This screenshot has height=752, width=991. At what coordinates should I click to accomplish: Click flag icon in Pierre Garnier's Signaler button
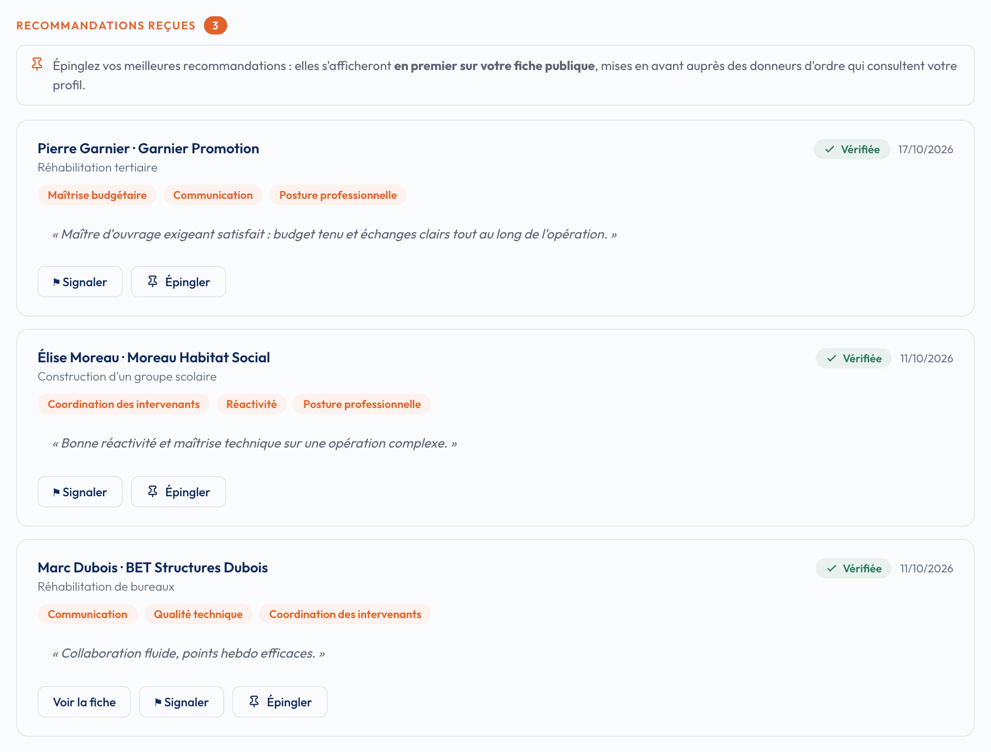pos(56,282)
